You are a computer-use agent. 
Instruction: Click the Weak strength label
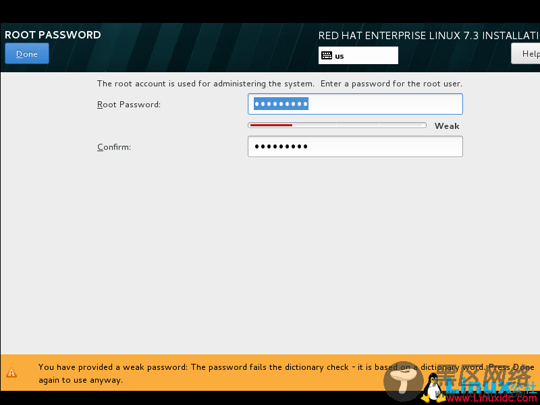(x=447, y=126)
